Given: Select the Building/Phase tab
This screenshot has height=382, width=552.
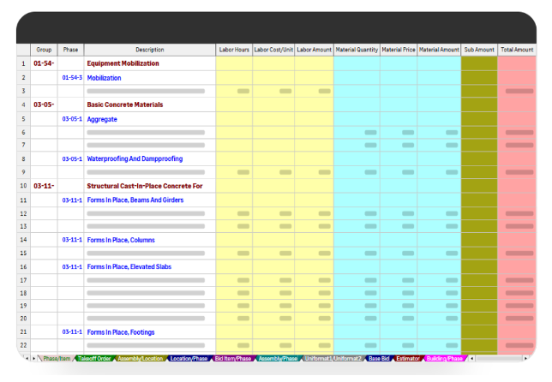Looking at the screenshot, I should [445, 358].
